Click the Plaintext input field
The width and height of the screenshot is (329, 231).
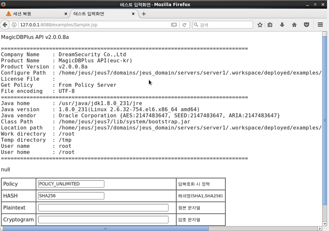click(103, 208)
